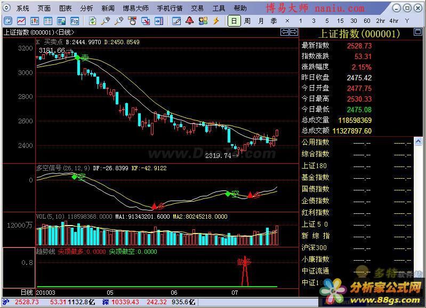Click the lightning bolt quick trade icon

tap(216, 21)
